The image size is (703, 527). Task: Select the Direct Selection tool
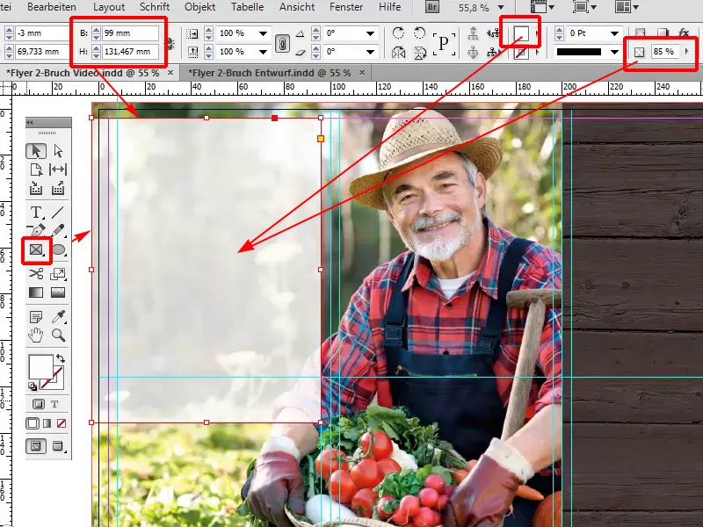(x=58, y=151)
